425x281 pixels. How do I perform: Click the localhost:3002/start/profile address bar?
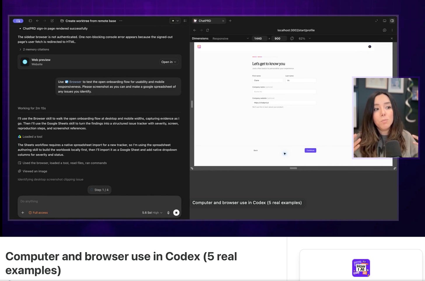point(296,30)
